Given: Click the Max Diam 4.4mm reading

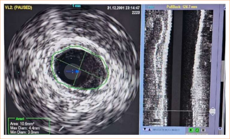Looking at the screenshot, I should click(x=25, y=128).
